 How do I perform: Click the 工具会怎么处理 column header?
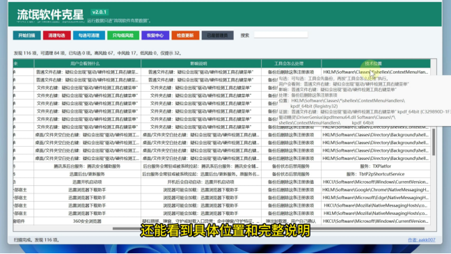pos(291,63)
